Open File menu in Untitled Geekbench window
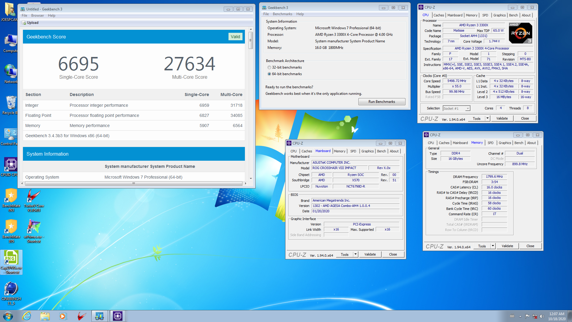The height and width of the screenshot is (322, 572). (24, 16)
